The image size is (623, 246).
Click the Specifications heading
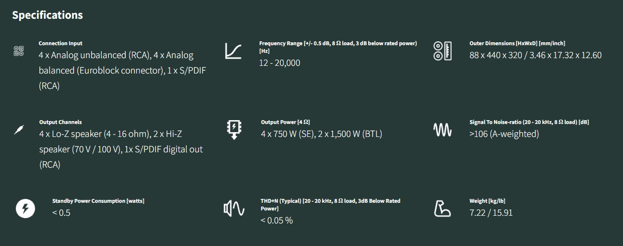(48, 15)
